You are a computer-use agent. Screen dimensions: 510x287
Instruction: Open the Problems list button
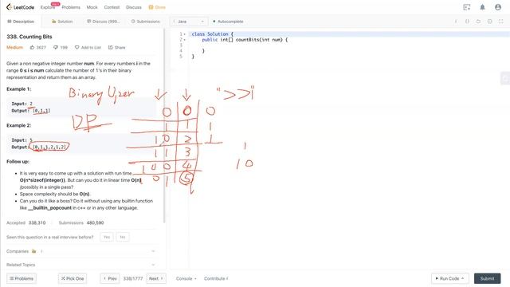[x=22, y=278]
